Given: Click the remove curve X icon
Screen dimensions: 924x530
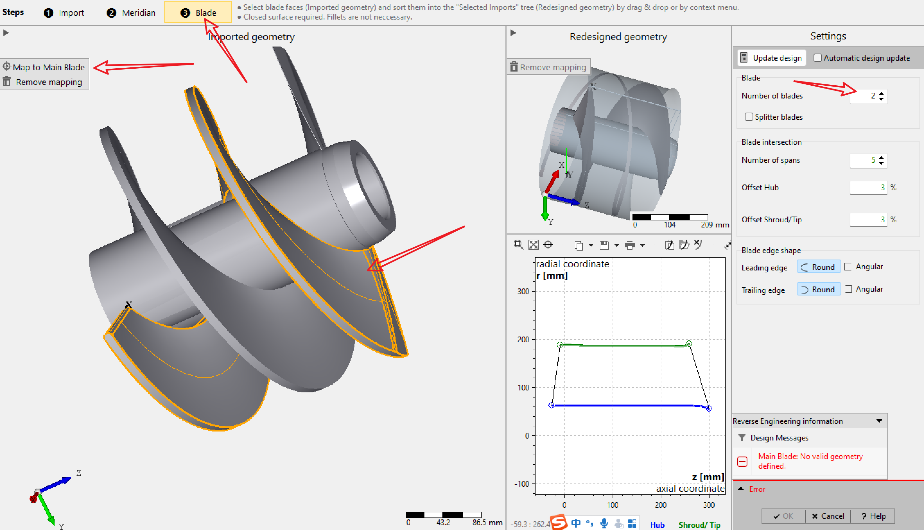Looking at the screenshot, I should [698, 244].
